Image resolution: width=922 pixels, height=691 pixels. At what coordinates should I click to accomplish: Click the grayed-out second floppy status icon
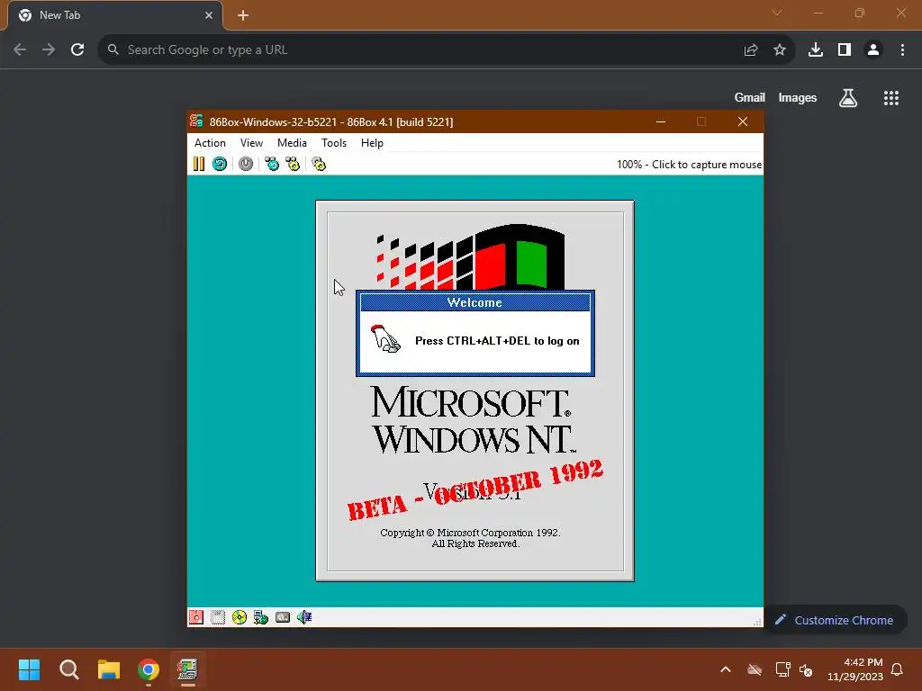(x=218, y=617)
